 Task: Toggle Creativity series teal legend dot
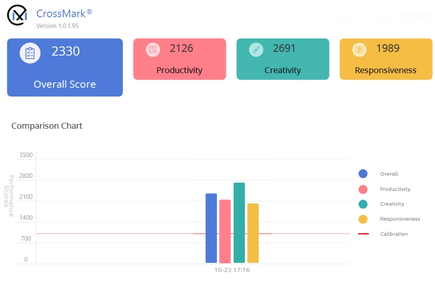click(363, 204)
